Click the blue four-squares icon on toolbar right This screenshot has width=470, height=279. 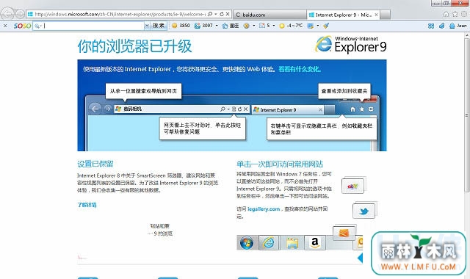click(x=431, y=26)
